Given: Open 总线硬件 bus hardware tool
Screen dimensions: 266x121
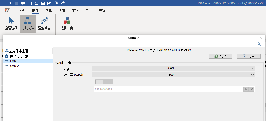Looking at the screenshot, I should [x=28, y=24].
